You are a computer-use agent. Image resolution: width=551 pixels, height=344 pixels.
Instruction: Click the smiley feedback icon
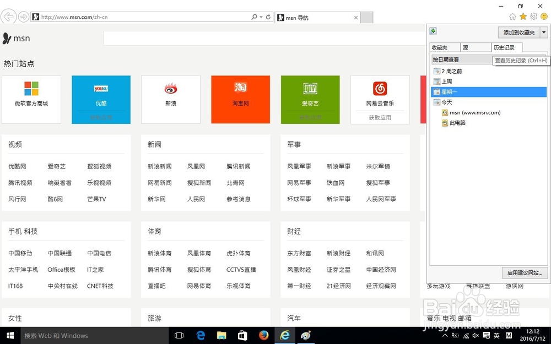[x=544, y=17]
